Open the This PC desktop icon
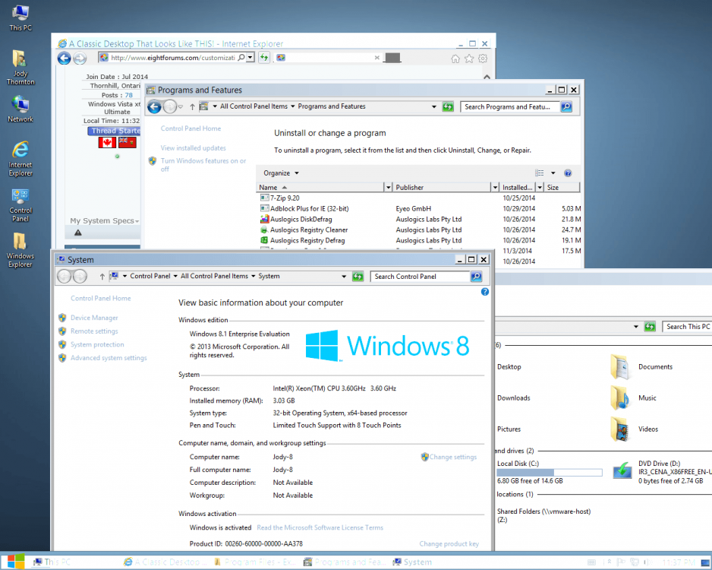 (x=20, y=17)
